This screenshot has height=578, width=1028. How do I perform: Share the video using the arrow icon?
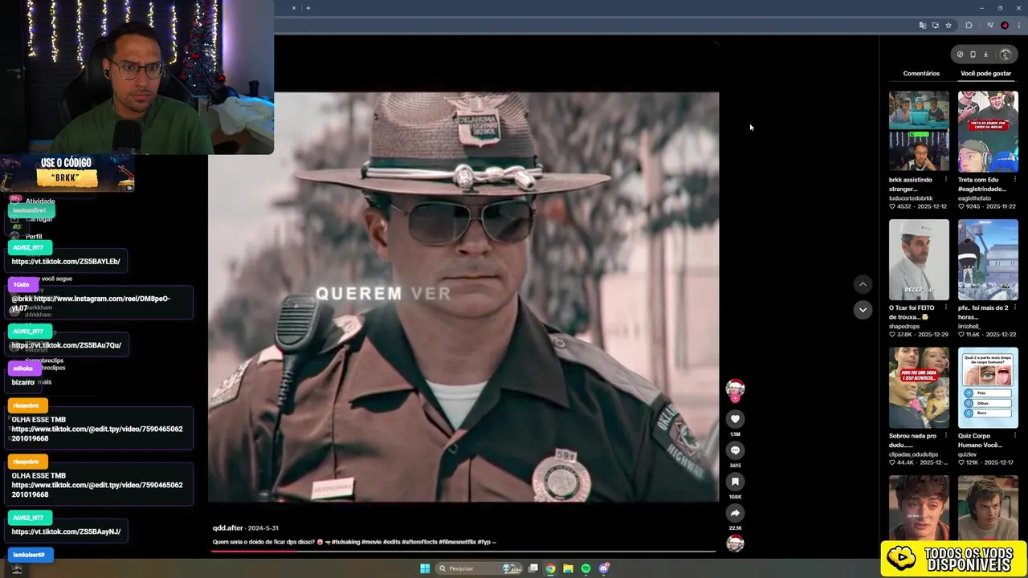[x=735, y=513]
